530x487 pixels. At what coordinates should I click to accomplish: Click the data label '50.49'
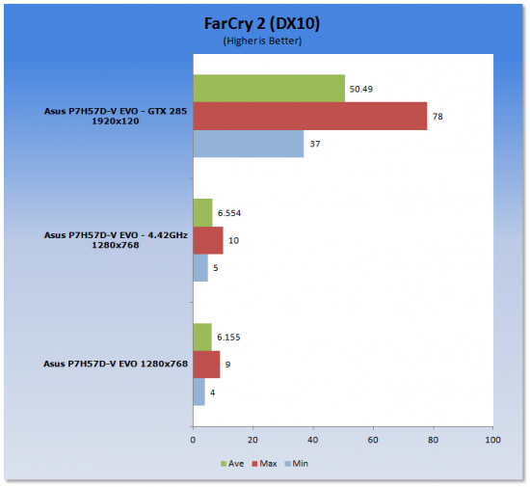tap(361, 90)
